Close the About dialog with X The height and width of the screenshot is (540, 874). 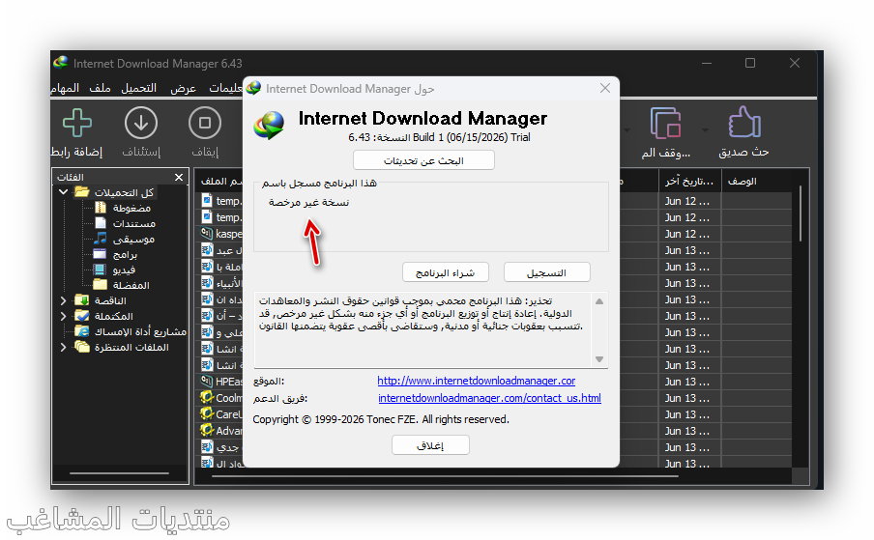[x=605, y=88]
